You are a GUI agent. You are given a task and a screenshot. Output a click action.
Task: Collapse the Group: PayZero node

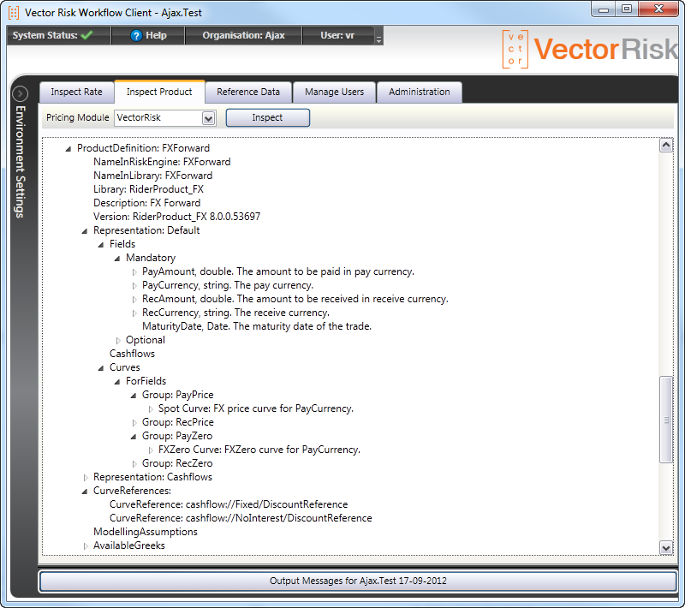click(134, 437)
